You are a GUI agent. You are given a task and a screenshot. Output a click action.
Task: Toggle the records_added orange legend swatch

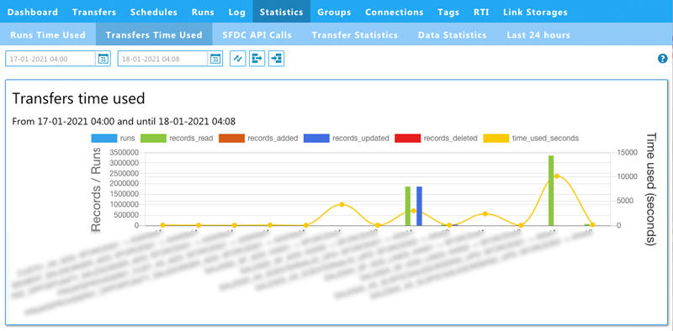point(231,139)
